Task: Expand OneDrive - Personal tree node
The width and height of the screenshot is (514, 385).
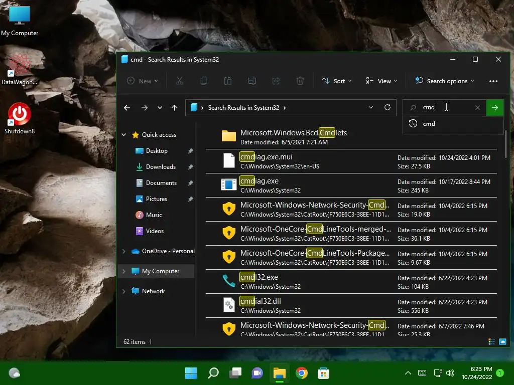Action: 123,252
